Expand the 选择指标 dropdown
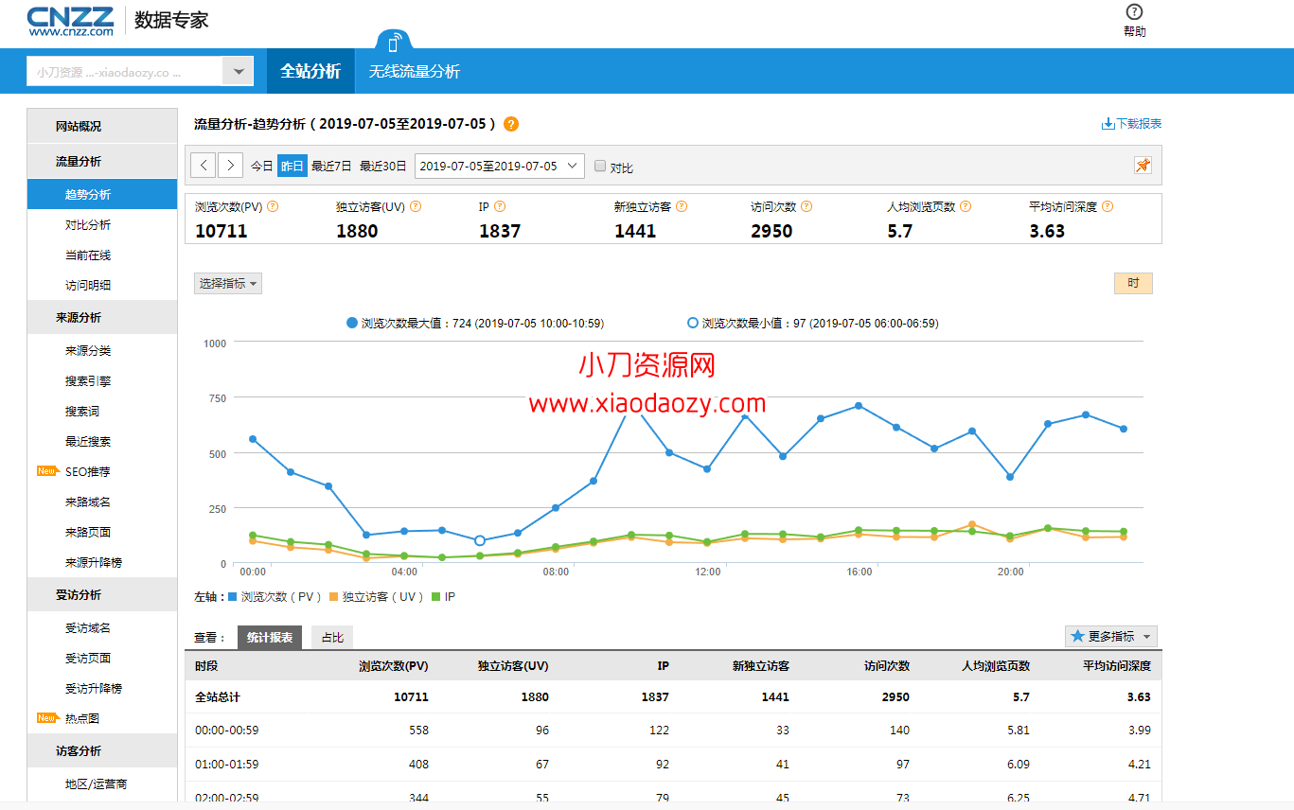 [228, 283]
